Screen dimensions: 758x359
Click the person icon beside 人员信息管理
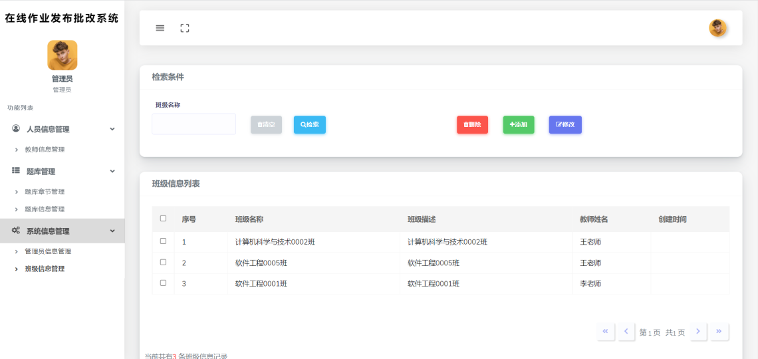(16, 128)
